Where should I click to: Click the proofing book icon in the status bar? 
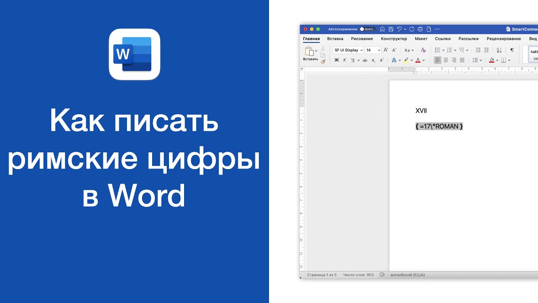[x=382, y=275]
